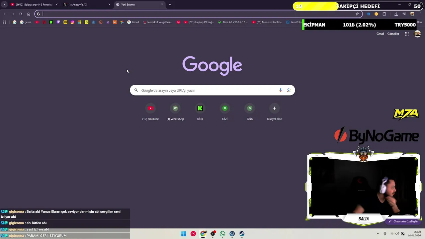This screenshot has width=425, height=239.
Task: Go to the browser home page icon
Action: click(x=29, y=14)
